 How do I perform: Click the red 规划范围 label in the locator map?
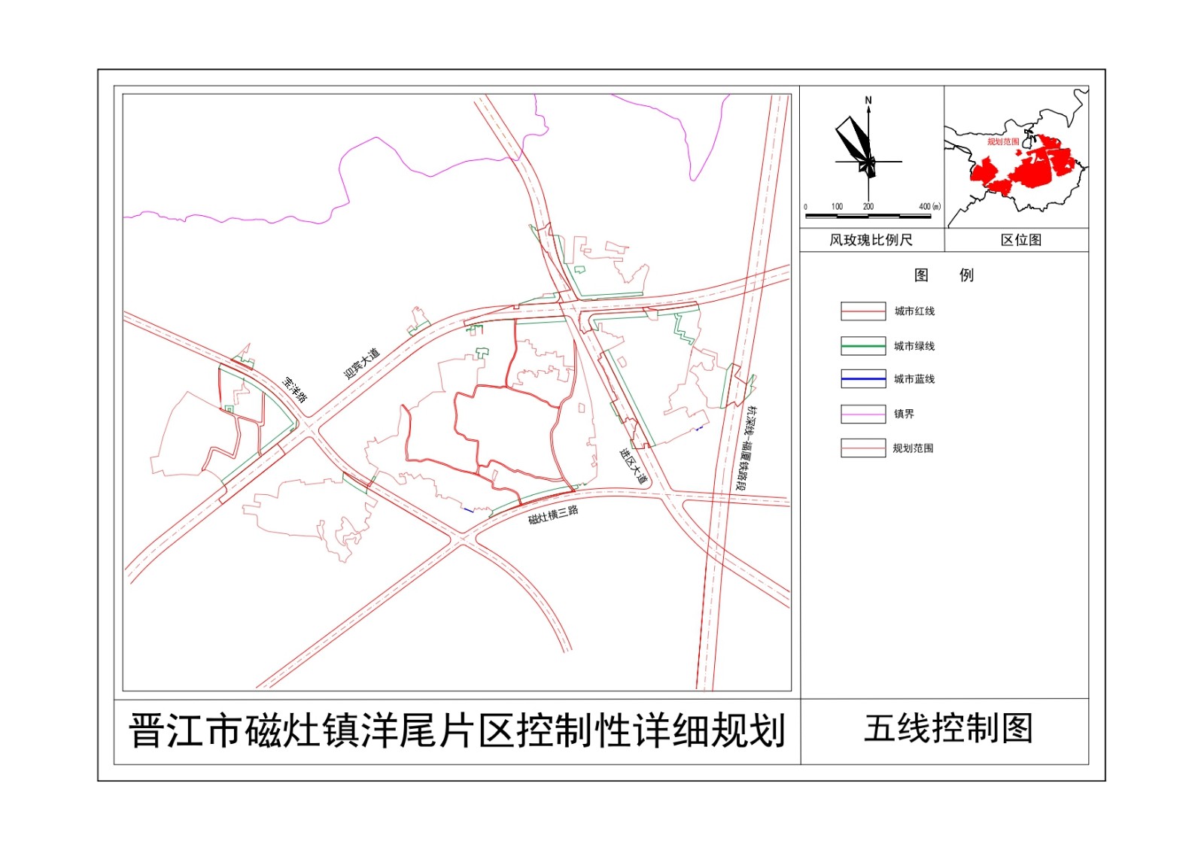coord(1002,141)
